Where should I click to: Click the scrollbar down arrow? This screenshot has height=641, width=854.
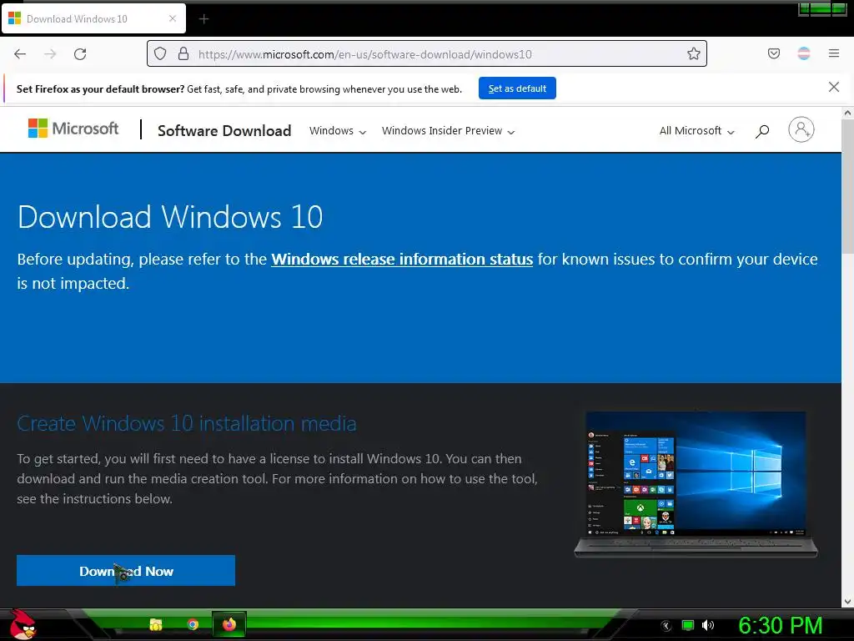coord(847,601)
